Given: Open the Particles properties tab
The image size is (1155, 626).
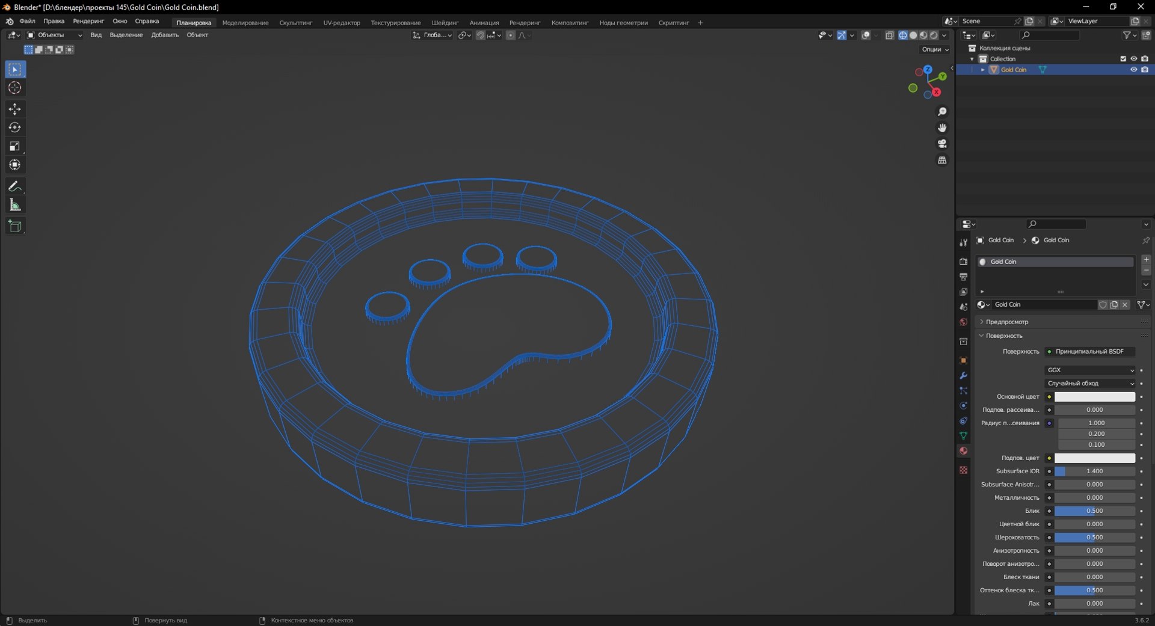Looking at the screenshot, I should (963, 390).
